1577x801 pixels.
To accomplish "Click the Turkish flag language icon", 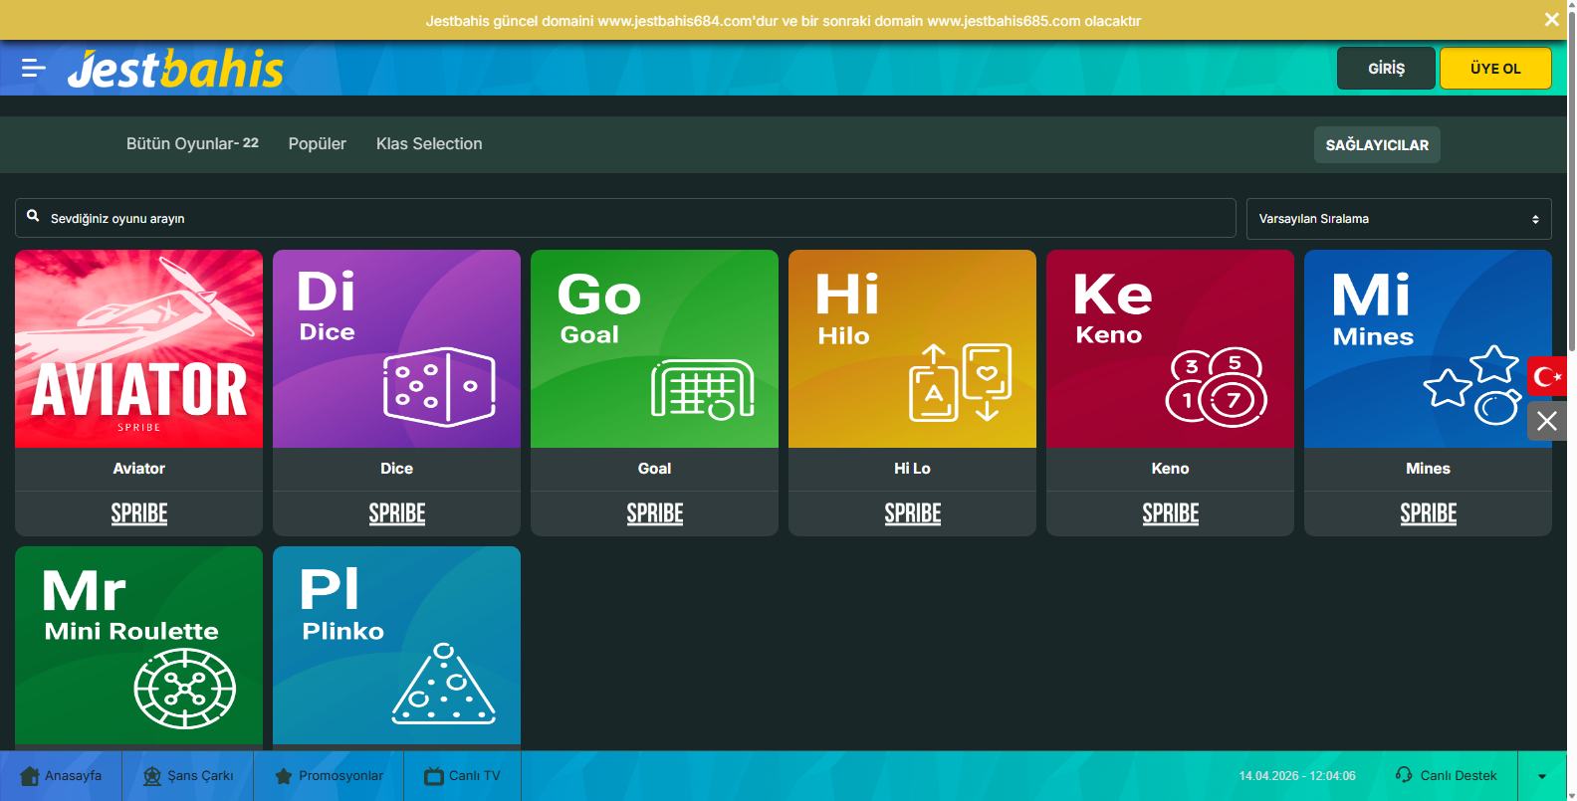I will (x=1546, y=376).
